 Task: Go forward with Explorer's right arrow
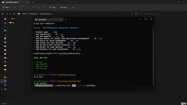(x=7, y=14)
